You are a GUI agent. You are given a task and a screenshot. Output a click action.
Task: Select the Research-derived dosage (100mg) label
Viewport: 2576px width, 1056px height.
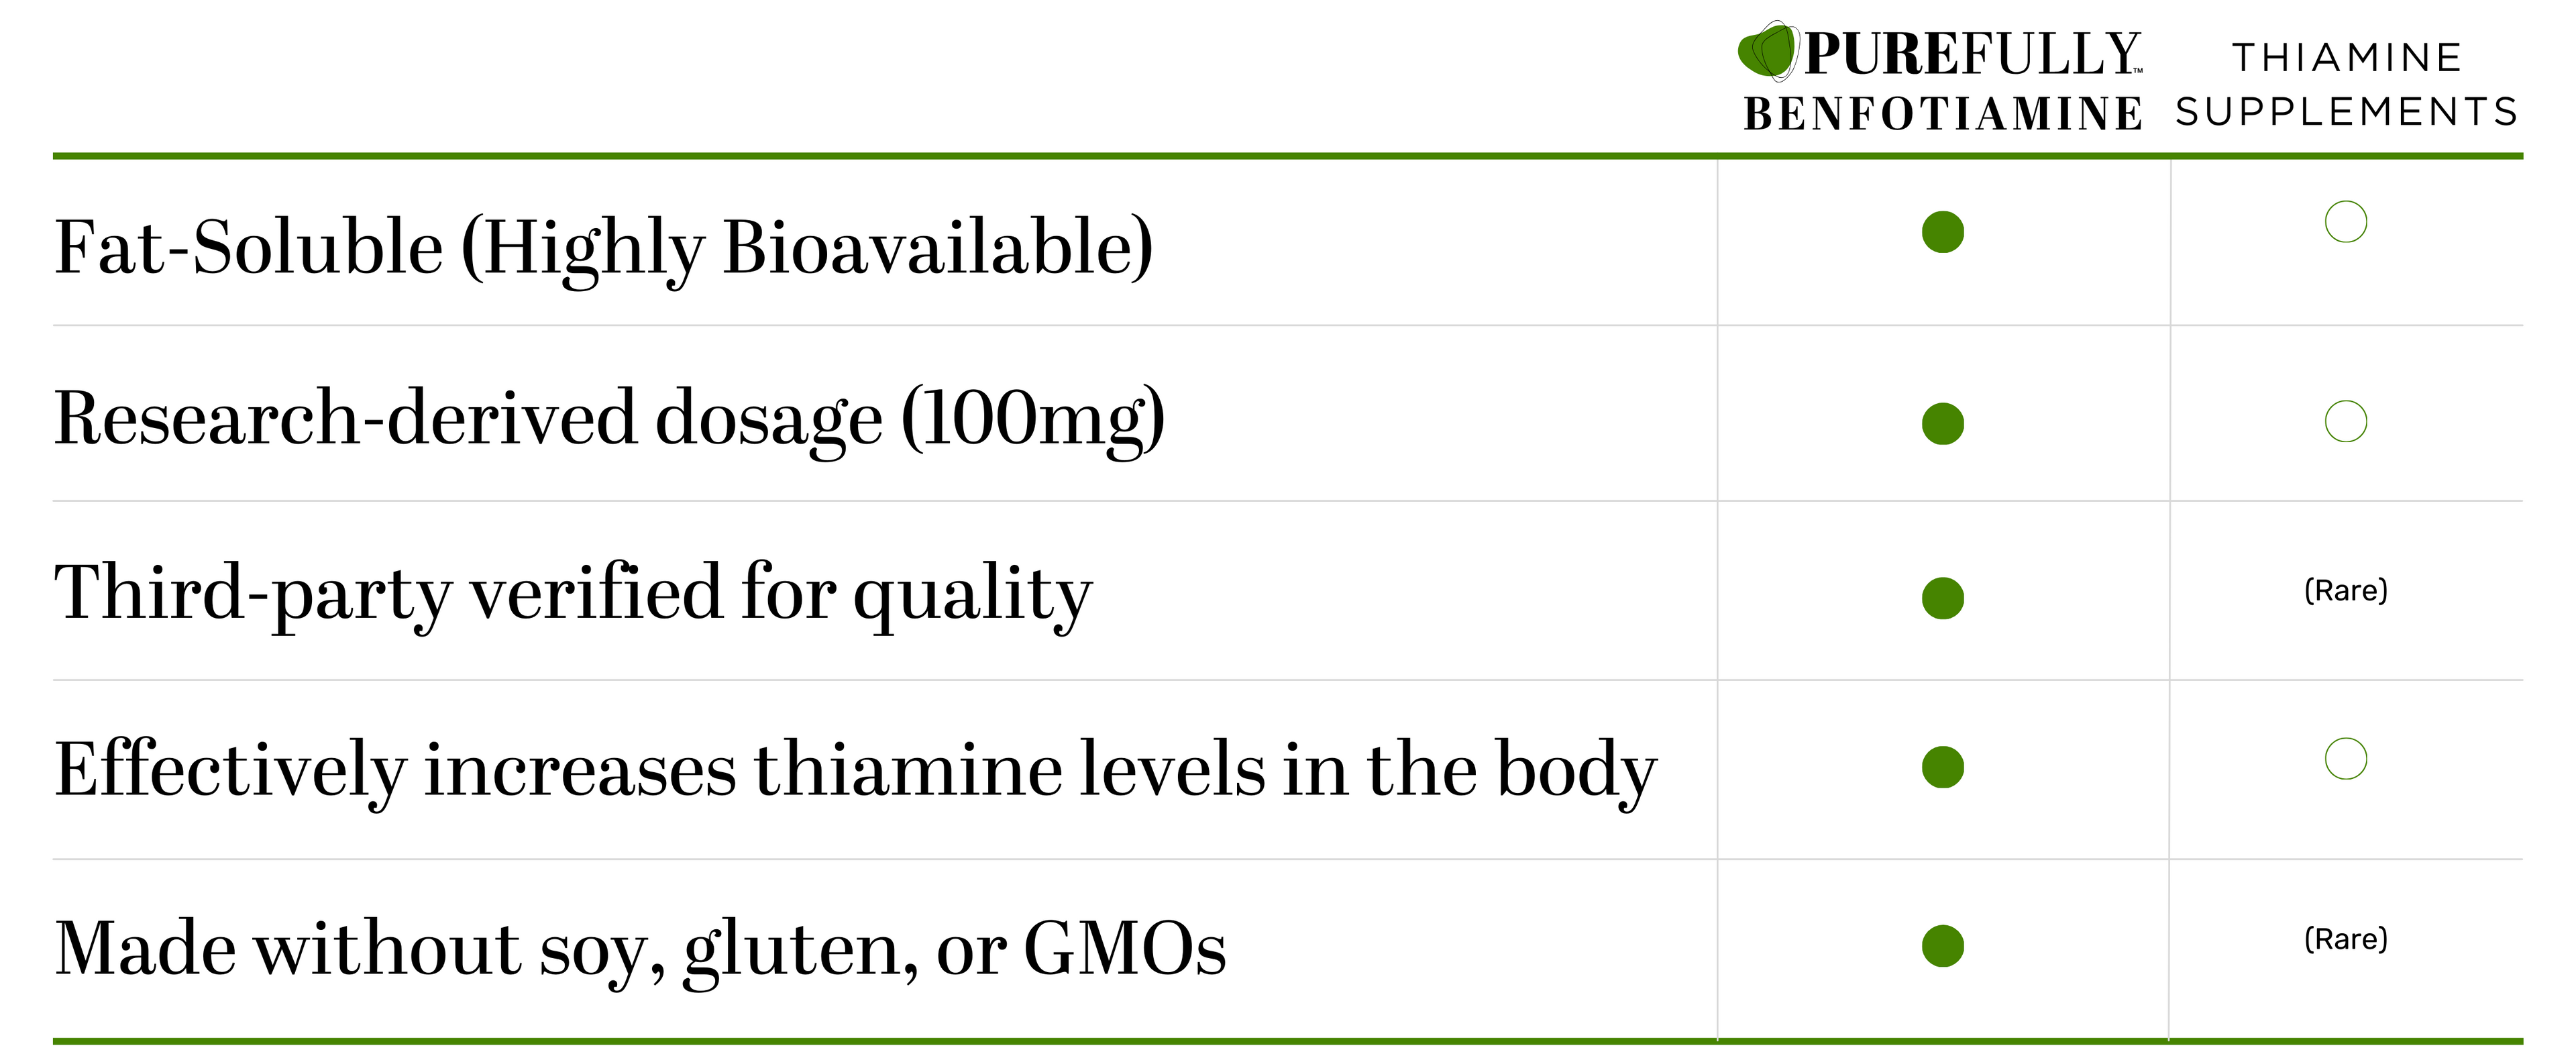[609, 418]
